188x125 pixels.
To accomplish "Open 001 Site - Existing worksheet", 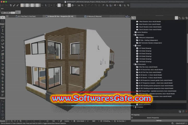I will 148,40.
